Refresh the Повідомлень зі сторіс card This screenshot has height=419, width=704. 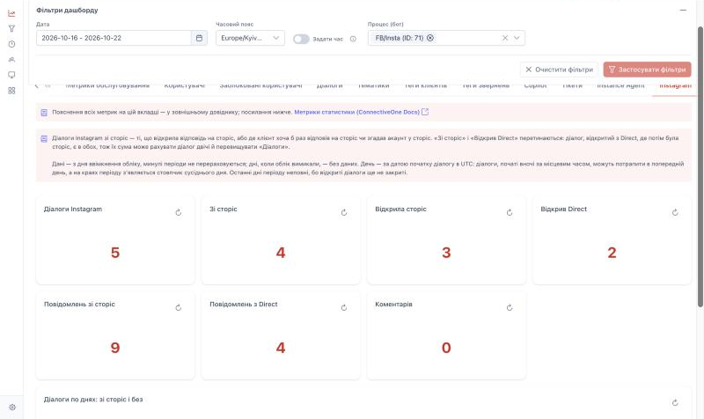coord(179,307)
